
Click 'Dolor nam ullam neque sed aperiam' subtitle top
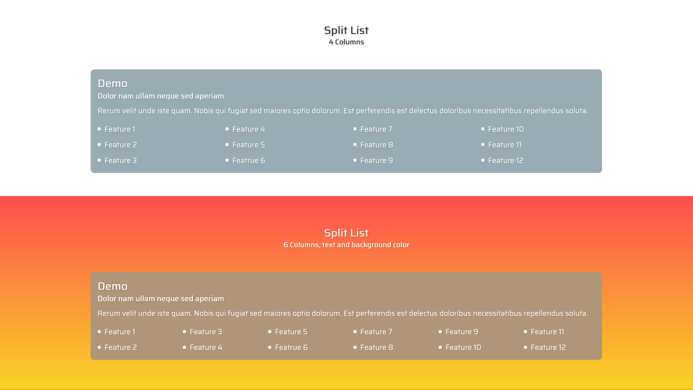pyautogui.click(x=161, y=96)
